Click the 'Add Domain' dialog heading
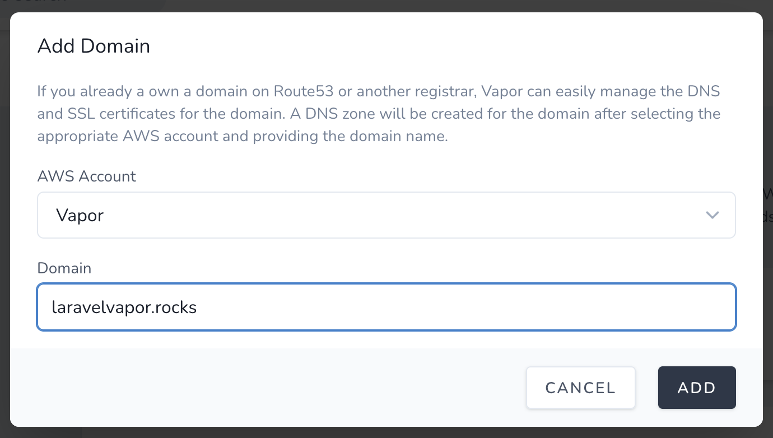This screenshot has width=773, height=438. point(94,46)
